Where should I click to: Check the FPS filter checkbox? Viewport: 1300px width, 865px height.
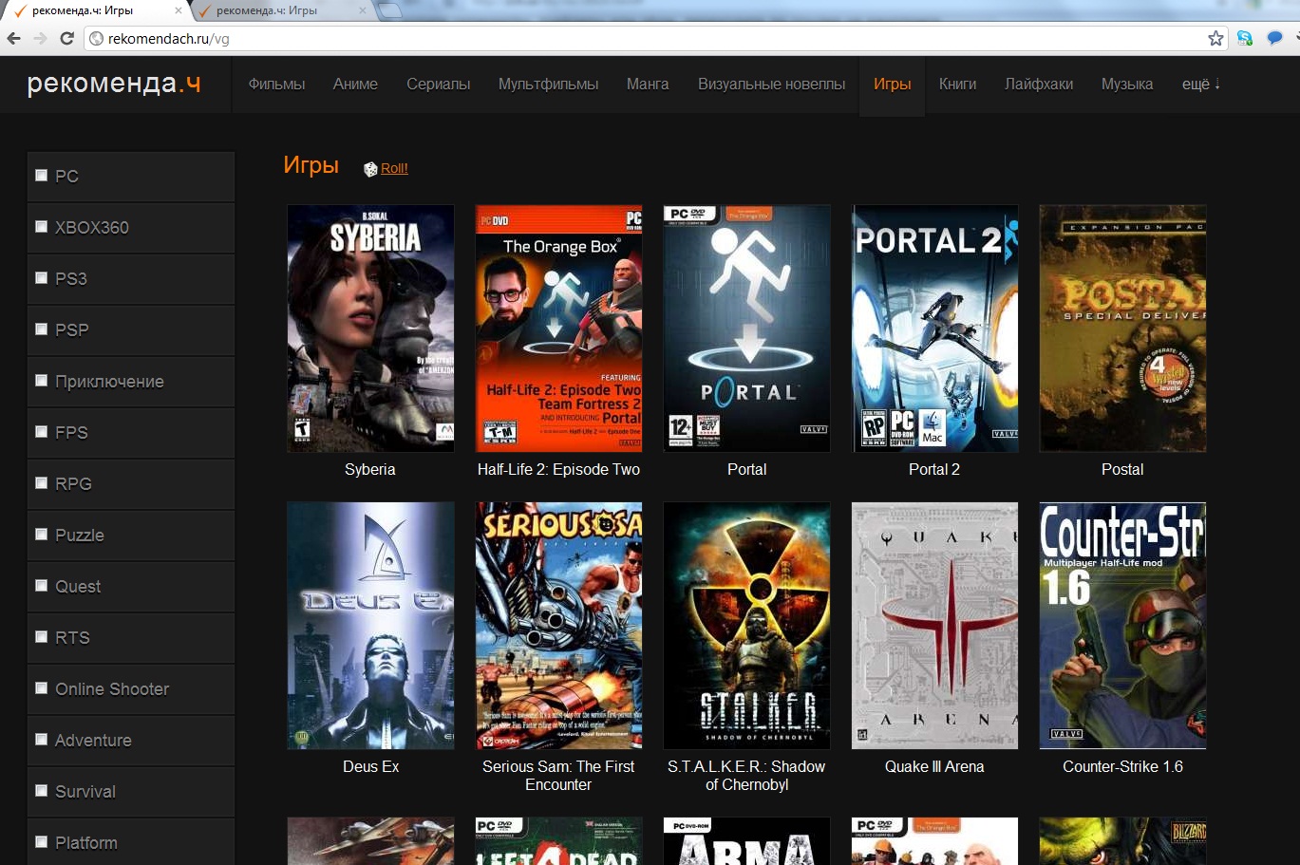pyautogui.click(x=41, y=431)
